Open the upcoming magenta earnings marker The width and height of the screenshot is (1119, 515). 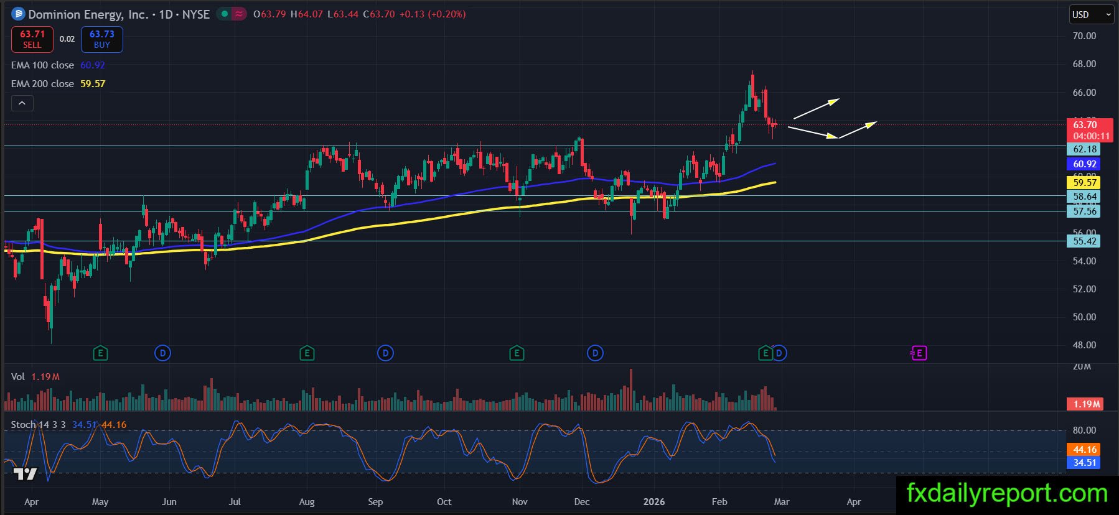point(919,353)
